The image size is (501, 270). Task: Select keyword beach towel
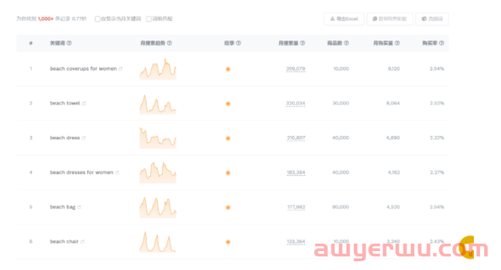[x=65, y=104]
